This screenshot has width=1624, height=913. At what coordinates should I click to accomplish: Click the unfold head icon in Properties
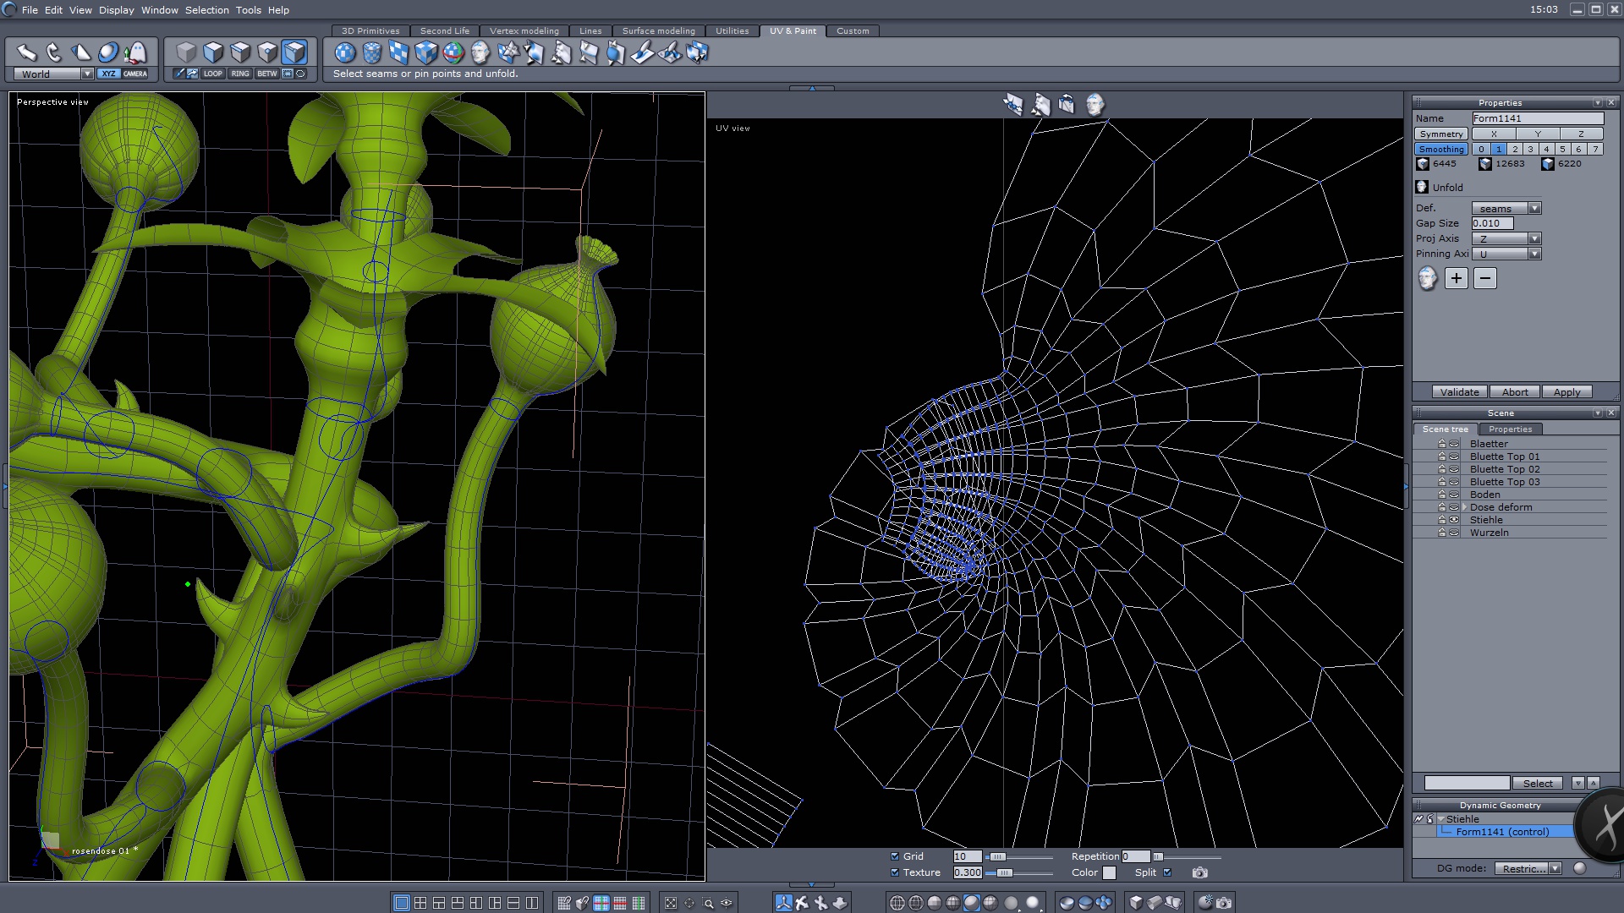pos(1427,278)
